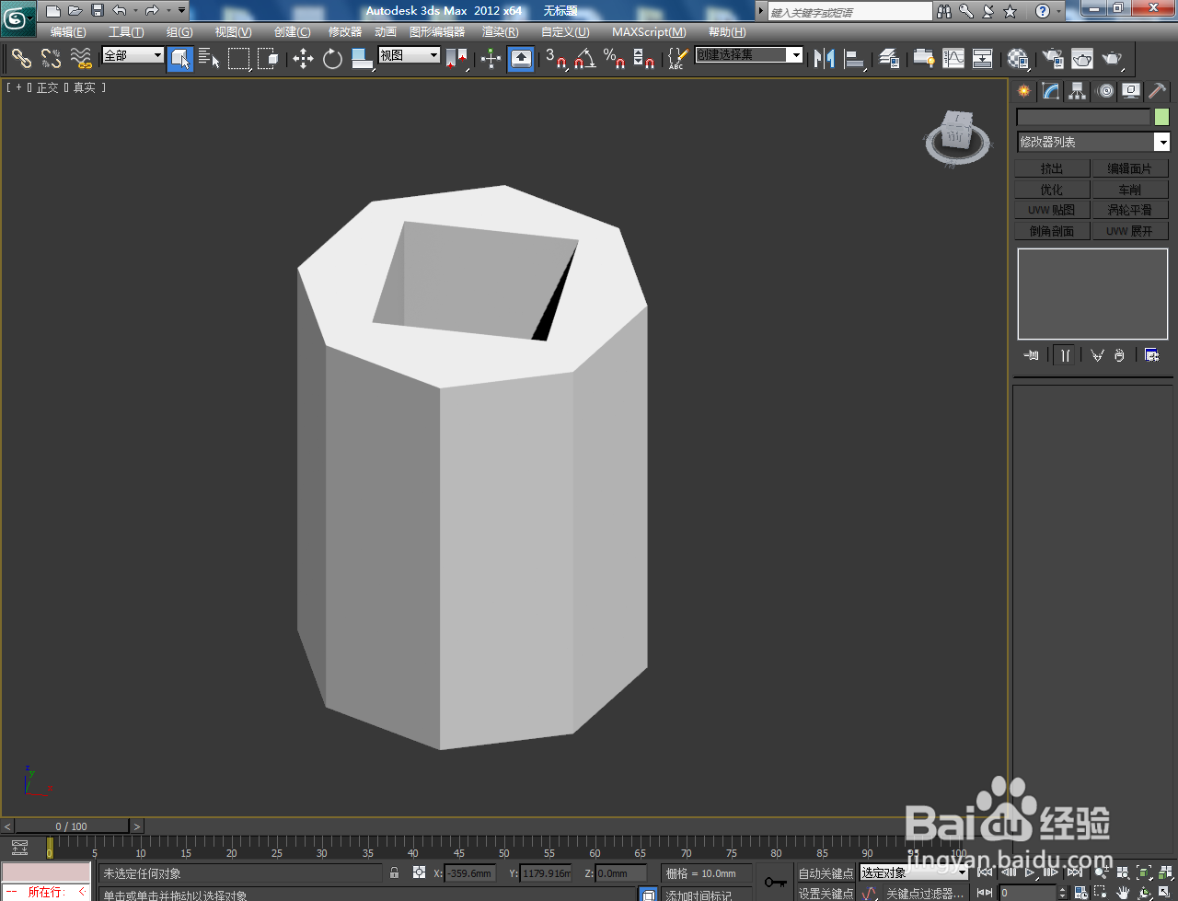This screenshot has height=901, width=1178.
Task: Select the Select Object tool
Action: tap(180, 59)
